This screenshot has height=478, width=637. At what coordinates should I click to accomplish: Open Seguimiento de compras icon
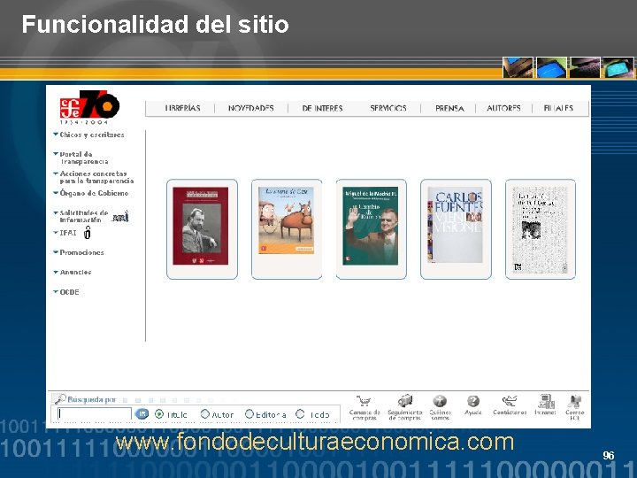[x=404, y=401]
